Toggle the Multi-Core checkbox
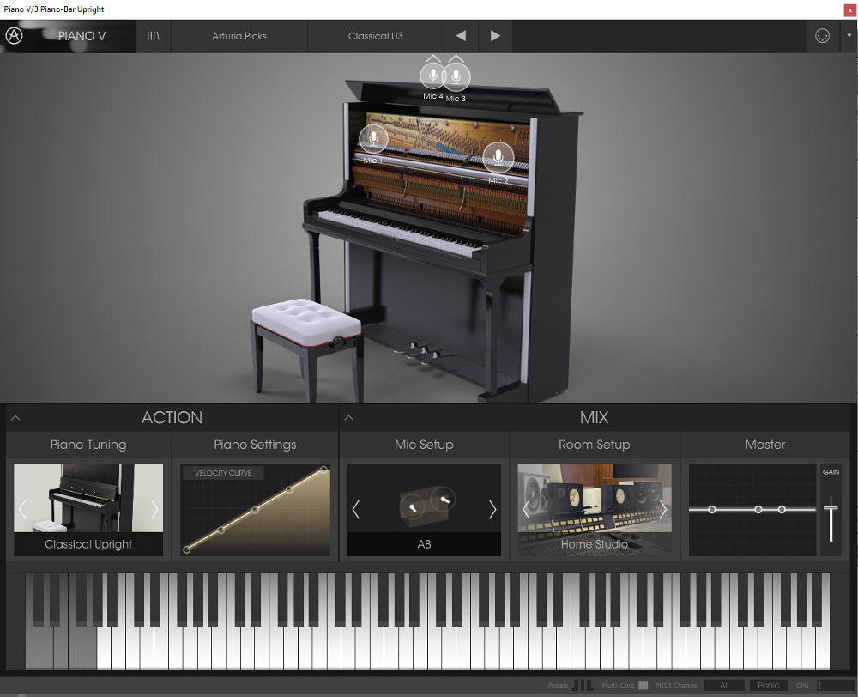This screenshot has height=697, width=858. point(643,685)
